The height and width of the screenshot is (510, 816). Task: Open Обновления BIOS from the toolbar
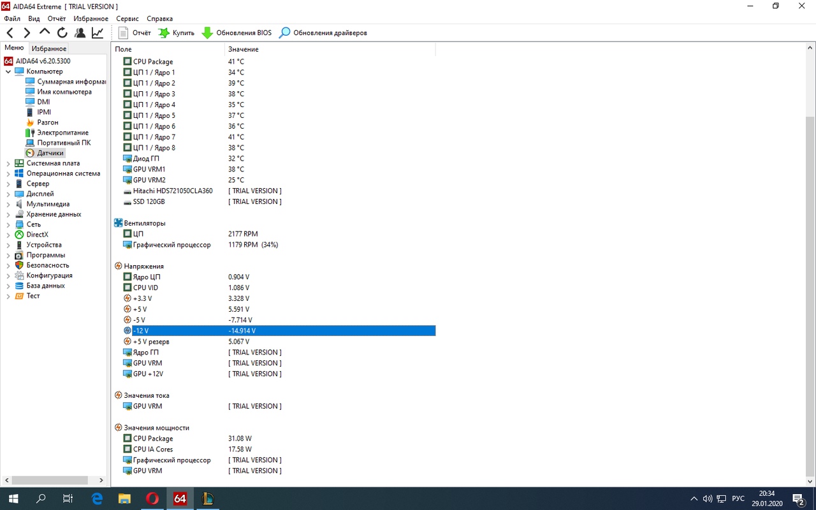pyautogui.click(x=237, y=33)
